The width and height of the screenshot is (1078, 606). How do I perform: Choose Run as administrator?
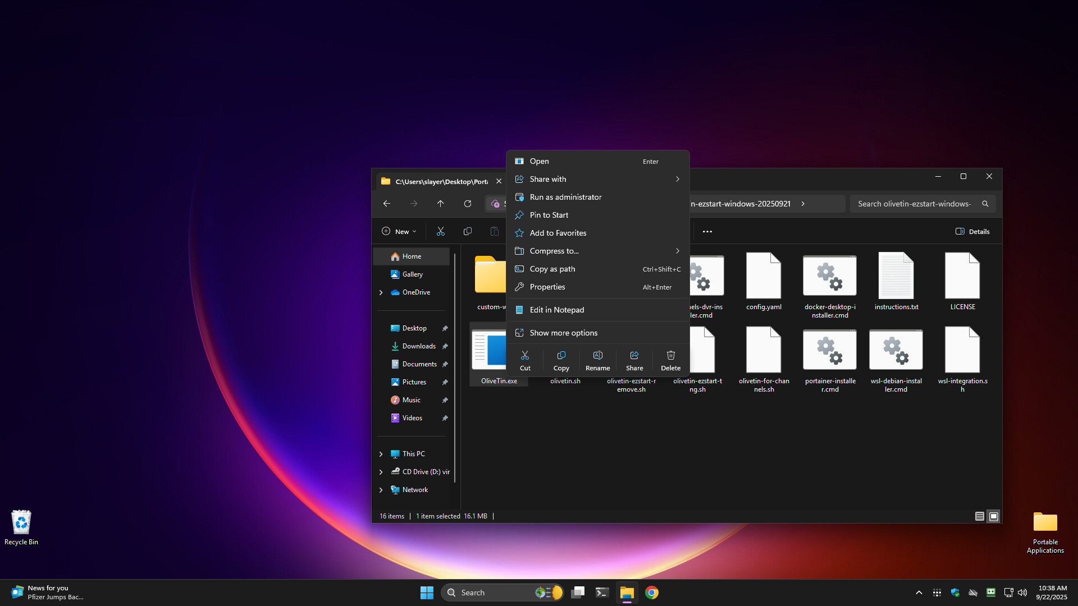(565, 197)
